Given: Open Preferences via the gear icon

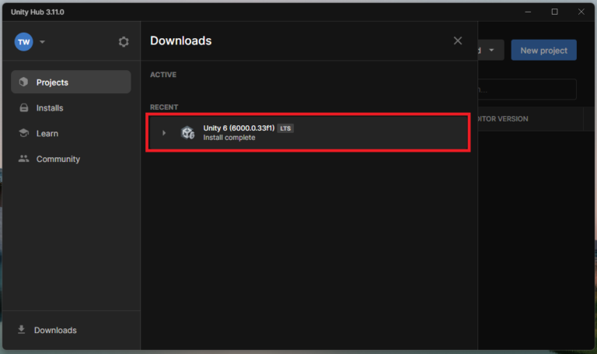Looking at the screenshot, I should coord(124,42).
